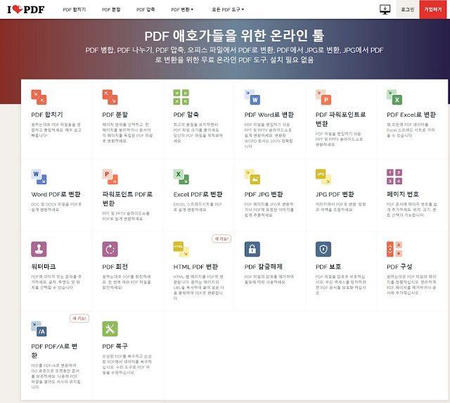Open the PDF 분할 menu item
Viewport: 450px width, 403px height.
tap(111, 9)
